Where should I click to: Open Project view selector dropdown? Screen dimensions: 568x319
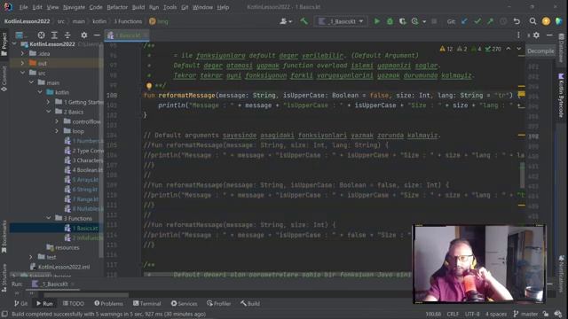pos(20,35)
